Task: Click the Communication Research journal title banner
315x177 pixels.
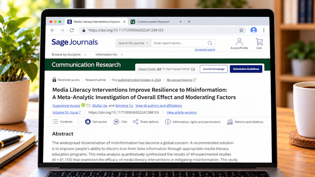Action: [x=86, y=65]
